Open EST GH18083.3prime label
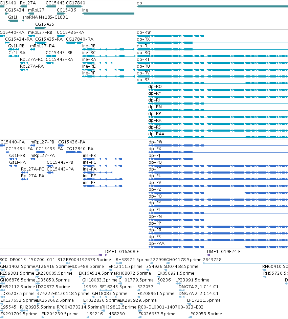Viewport: 288px width, 319px height. (x=100, y=280)
